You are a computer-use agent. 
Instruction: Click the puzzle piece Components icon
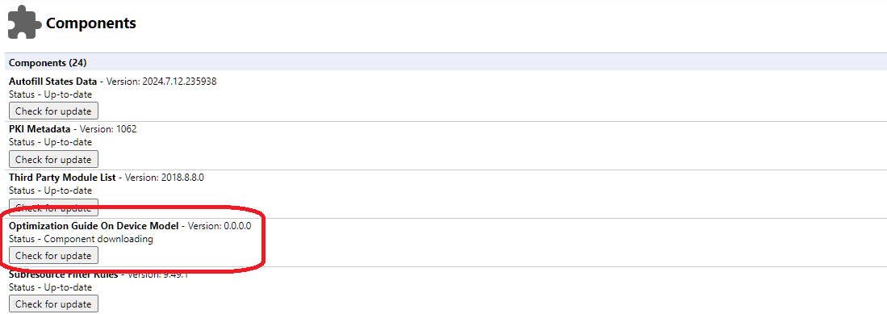pyautogui.click(x=24, y=22)
